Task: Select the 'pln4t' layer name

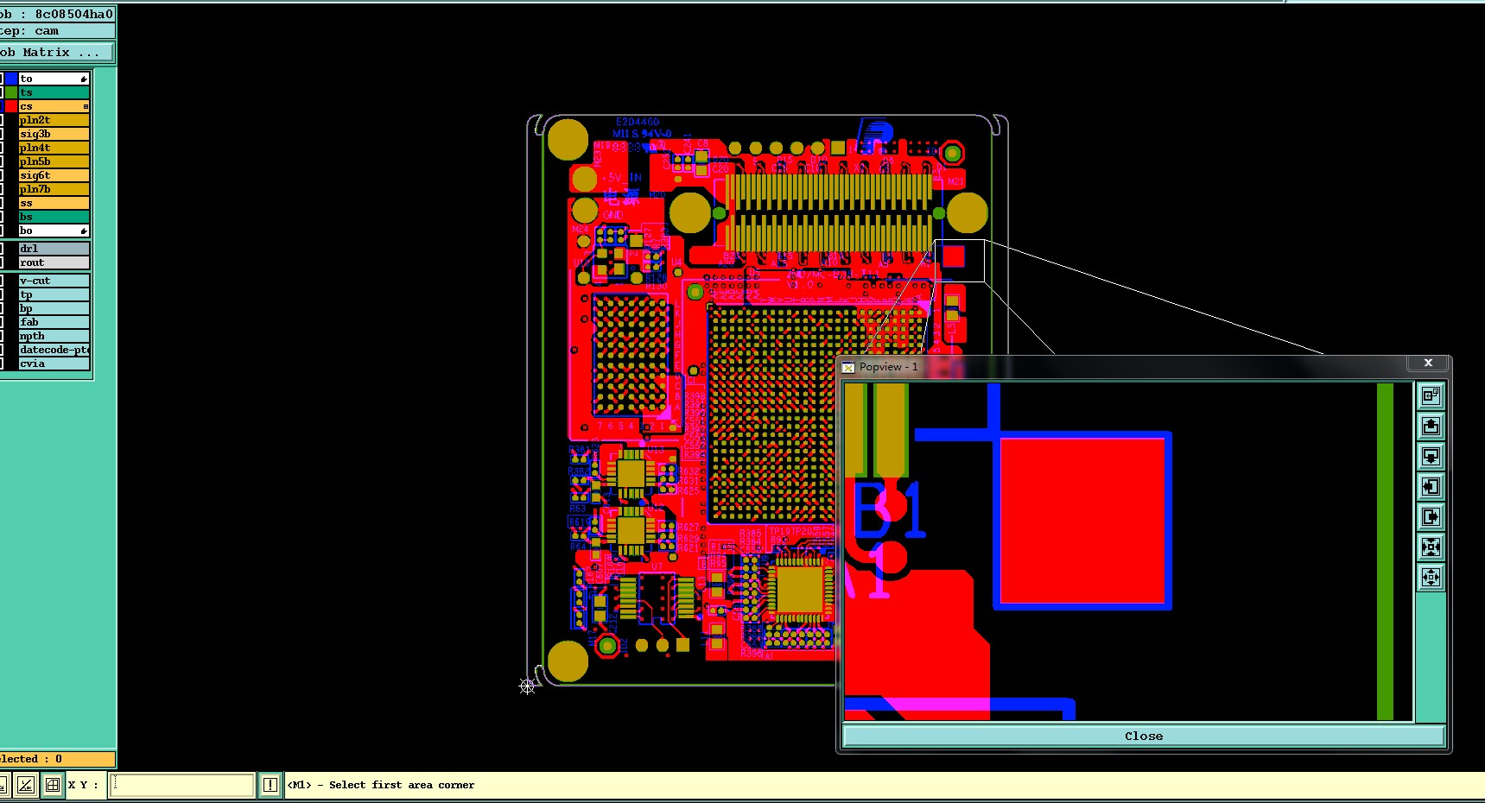Action: 54,148
